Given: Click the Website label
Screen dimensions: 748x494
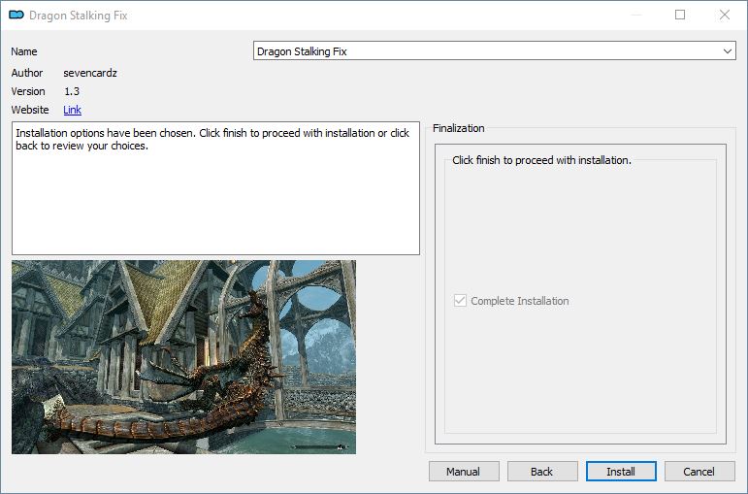Looking at the screenshot, I should (x=30, y=110).
